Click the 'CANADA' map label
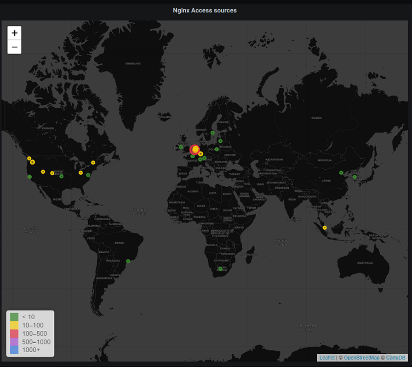This screenshot has width=412, height=367. tap(48, 128)
